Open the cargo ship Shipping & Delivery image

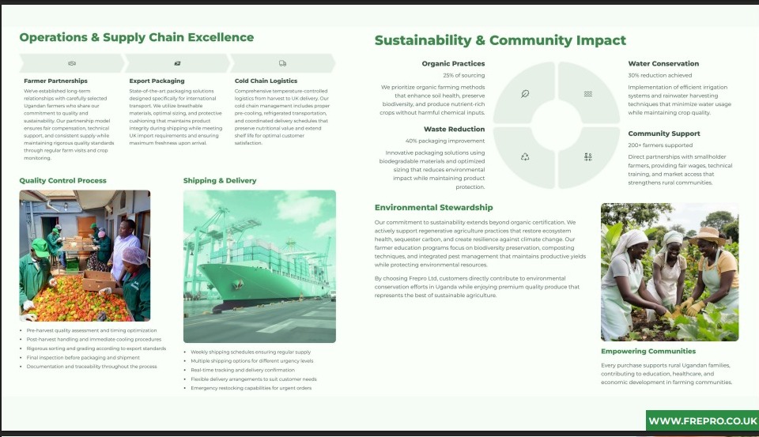[259, 266]
